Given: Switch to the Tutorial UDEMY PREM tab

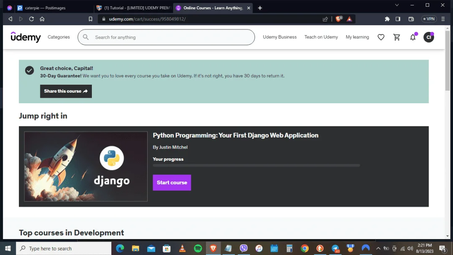Looking at the screenshot, I should pos(133,8).
